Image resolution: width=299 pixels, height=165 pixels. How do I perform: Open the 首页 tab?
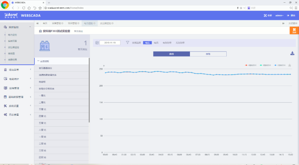45,23
